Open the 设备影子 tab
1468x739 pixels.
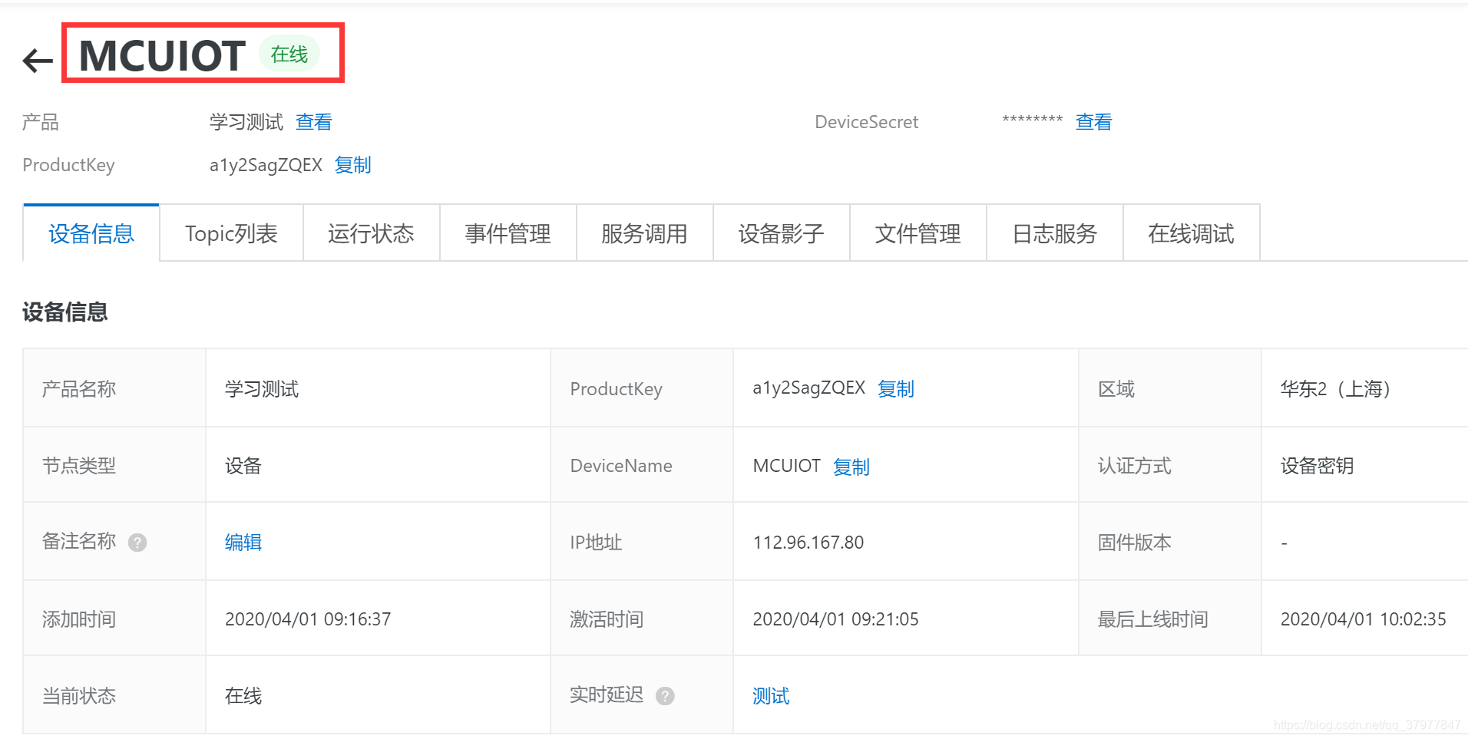[781, 233]
